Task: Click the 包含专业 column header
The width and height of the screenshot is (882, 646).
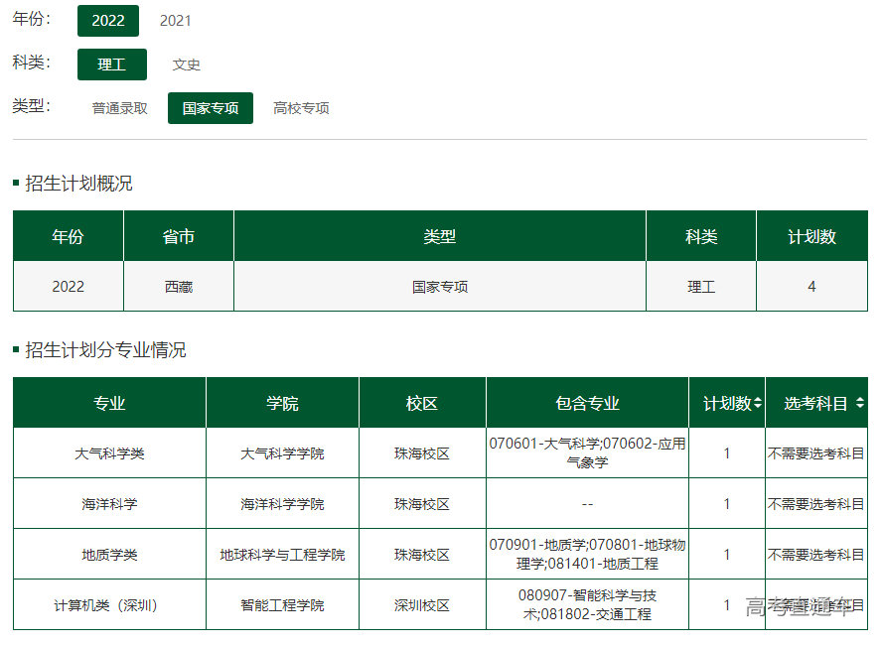Action: 587,404
